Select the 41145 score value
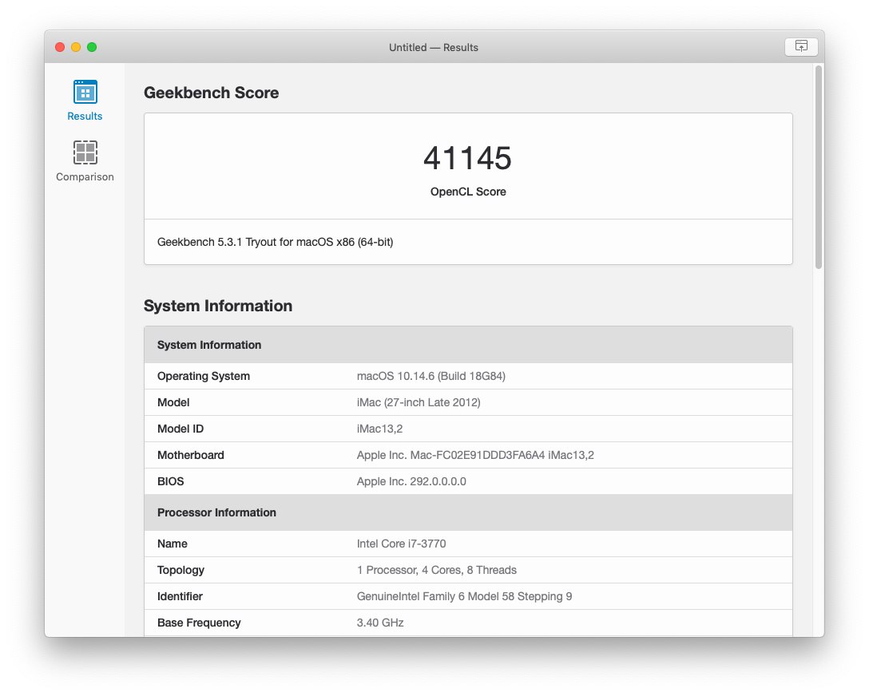The width and height of the screenshot is (869, 696). point(468,158)
